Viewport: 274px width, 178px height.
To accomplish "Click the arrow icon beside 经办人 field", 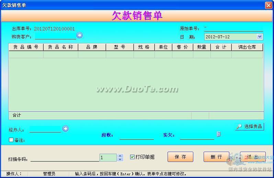I will pos(66,128).
